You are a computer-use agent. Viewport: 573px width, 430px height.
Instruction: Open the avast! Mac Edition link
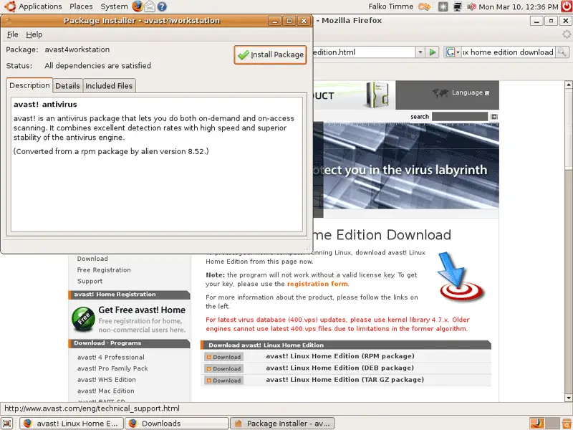(x=105, y=391)
